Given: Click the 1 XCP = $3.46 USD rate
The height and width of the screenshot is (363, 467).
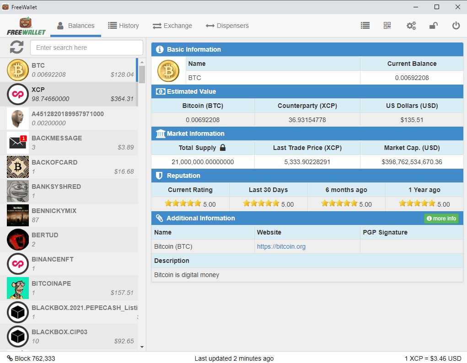Looking at the screenshot, I should [433, 358].
